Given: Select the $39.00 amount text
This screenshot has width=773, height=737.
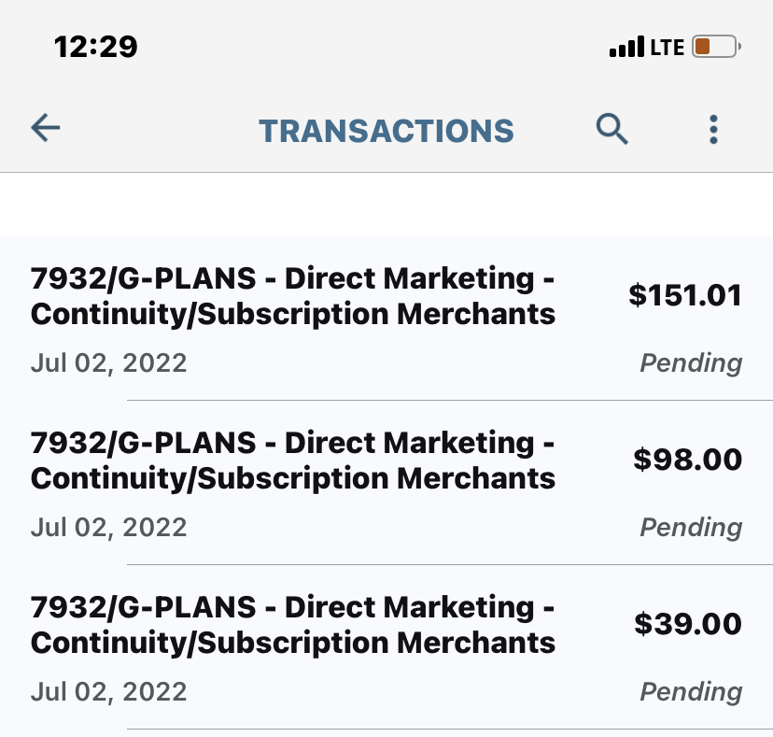Looking at the screenshot, I should click(687, 624).
